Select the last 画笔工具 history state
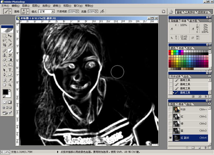 click(x=190, y=93)
